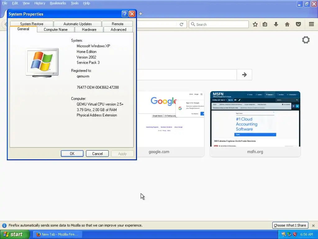Open the Windows Start menu
318x239 pixels.
pos(15,234)
